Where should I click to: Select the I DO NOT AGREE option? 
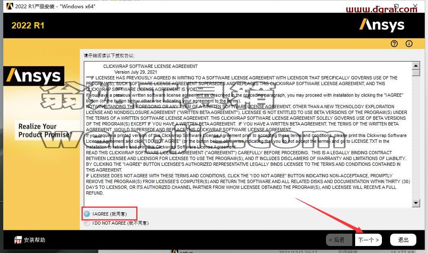coord(87,223)
